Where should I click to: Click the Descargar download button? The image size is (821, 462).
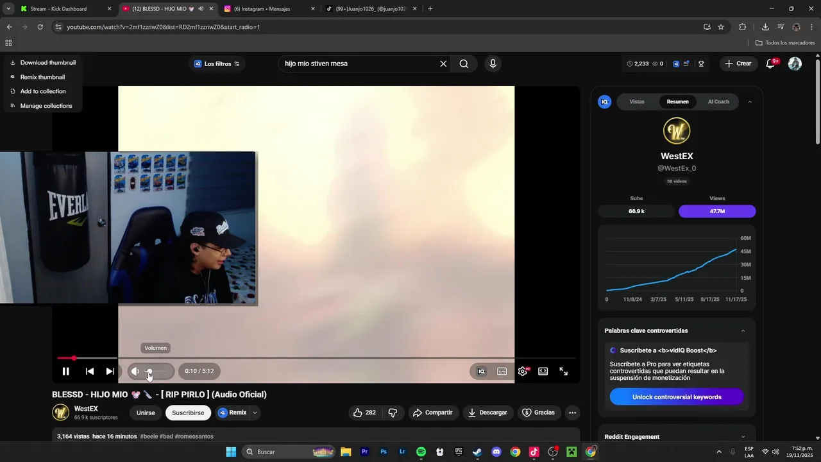click(487, 413)
